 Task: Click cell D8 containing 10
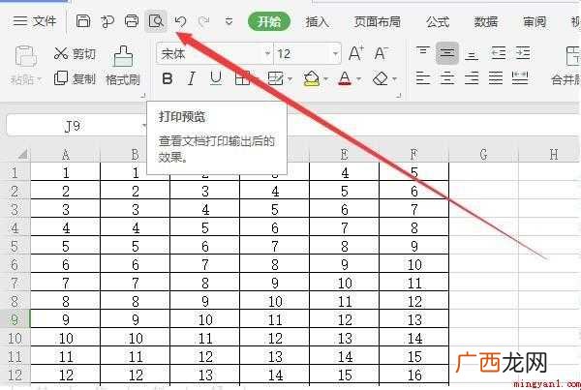point(275,301)
